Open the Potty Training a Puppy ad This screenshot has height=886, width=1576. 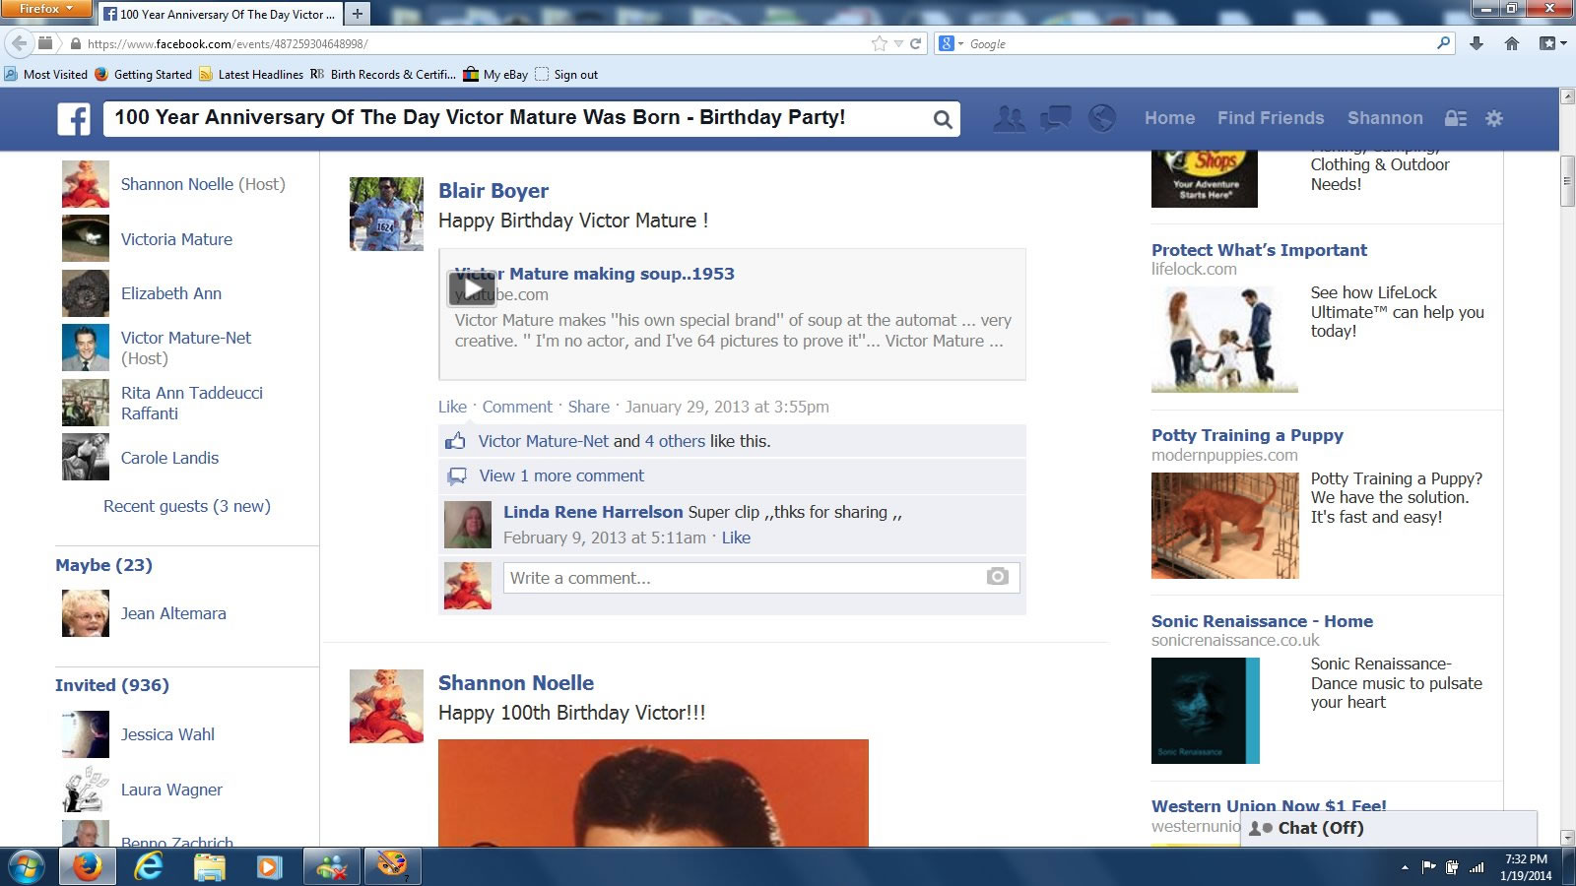tap(1247, 435)
